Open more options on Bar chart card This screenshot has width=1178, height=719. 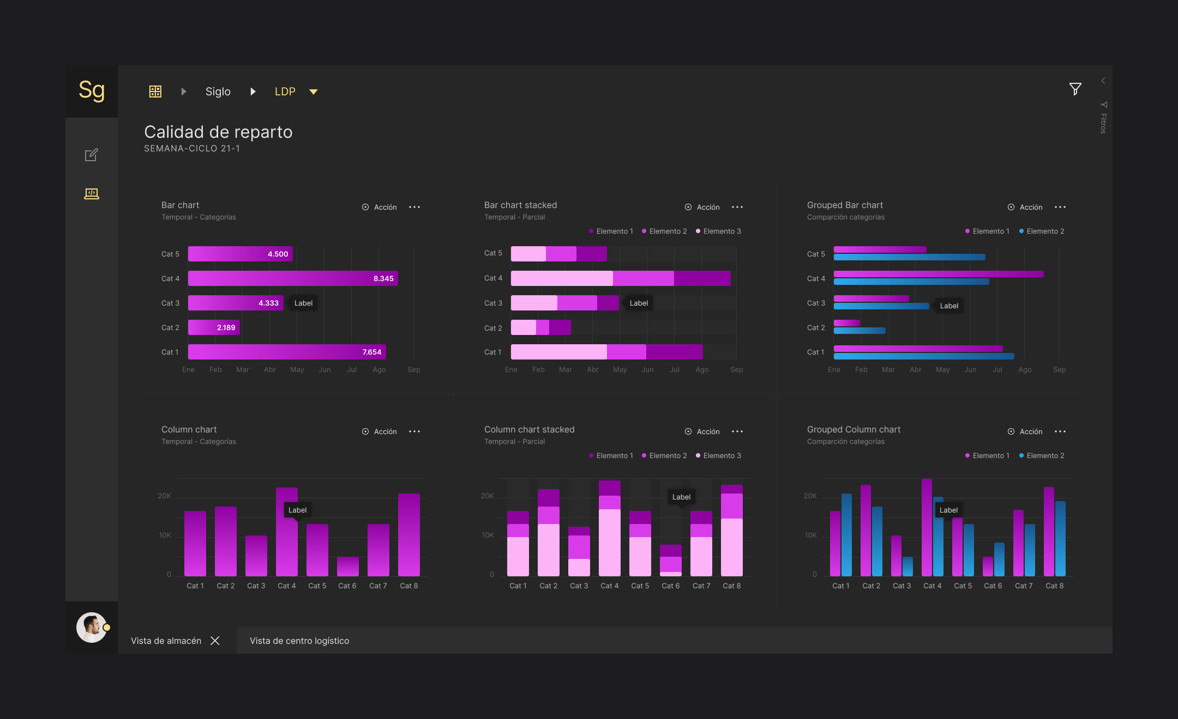tap(414, 207)
